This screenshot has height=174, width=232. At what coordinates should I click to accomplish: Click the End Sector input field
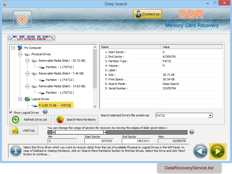[x=136, y=141]
